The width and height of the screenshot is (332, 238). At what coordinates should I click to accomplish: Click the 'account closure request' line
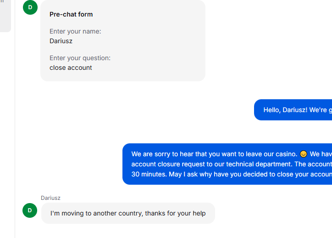[232, 164]
